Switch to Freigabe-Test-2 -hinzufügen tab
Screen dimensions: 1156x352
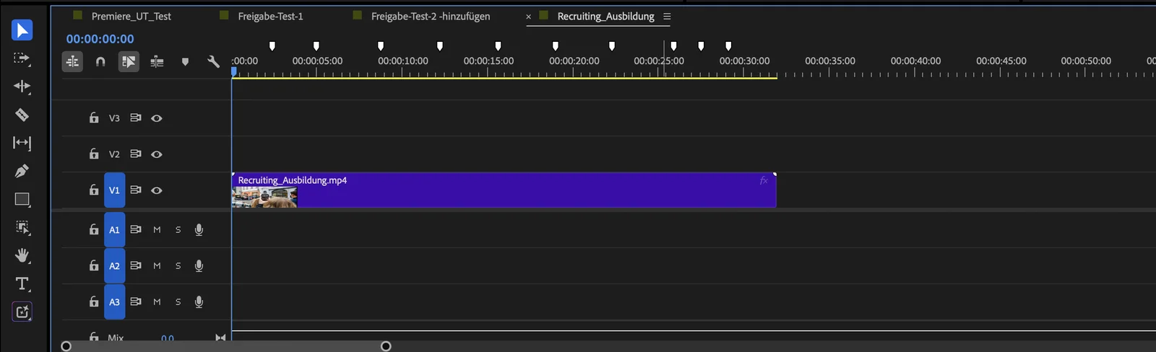coord(431,16)
